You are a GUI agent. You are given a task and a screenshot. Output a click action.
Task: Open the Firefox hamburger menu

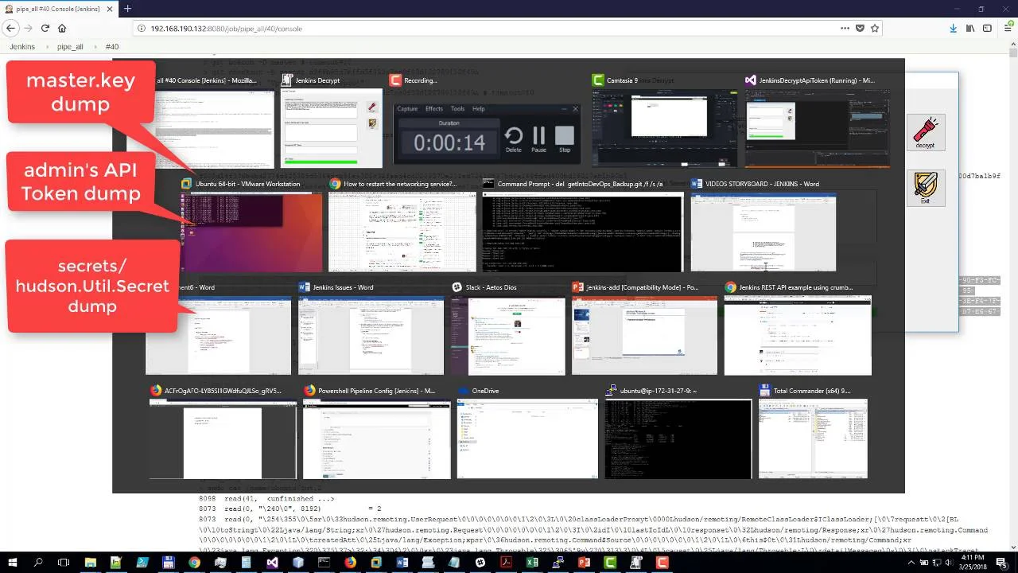point(1006,28)
